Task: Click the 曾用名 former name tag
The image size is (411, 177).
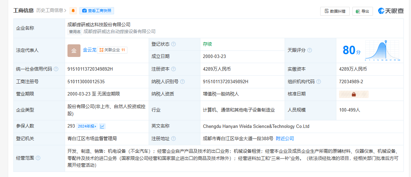Action: tap(75, 32)
